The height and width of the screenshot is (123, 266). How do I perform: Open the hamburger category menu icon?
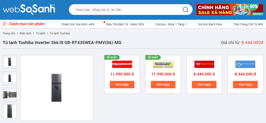pyautogui.click(x=5, y=24)
